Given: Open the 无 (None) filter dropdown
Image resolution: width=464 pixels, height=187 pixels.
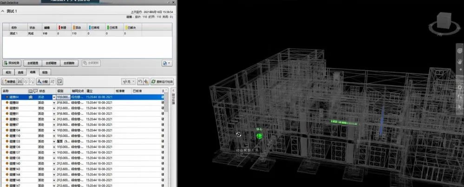Looking at the screenshot, I should [129, 81].
